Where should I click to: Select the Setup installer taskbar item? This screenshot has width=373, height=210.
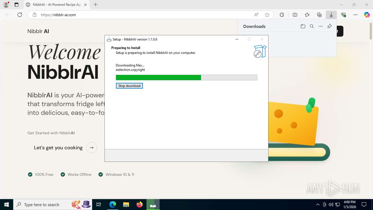click(153, 205)
